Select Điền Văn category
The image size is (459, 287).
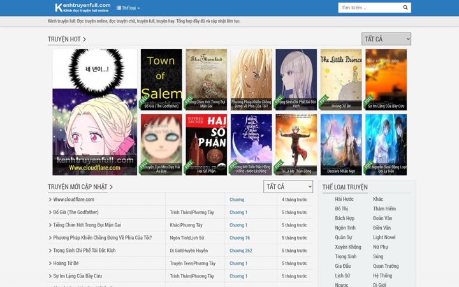click(382, 228)
